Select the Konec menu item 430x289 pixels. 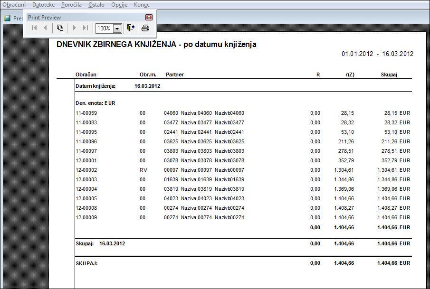(x=142, y=5)
